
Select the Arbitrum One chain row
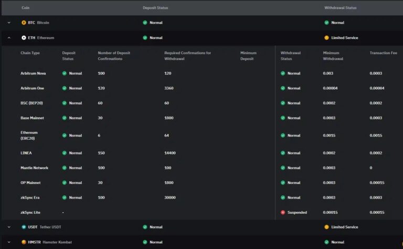point(33,88)
